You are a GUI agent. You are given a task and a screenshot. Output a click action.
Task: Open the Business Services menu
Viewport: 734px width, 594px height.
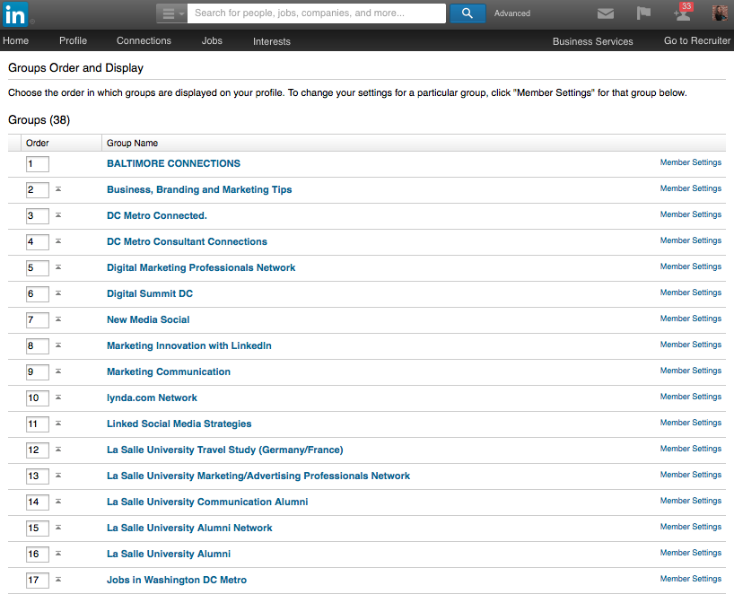pos(592,41)
